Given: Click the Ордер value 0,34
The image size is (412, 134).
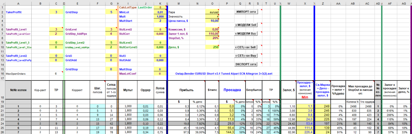Looking at the screenshot, I should pos(146,132).
